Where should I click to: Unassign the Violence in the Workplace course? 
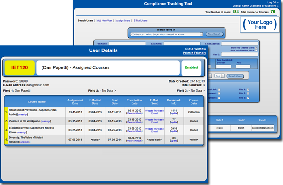tap(46, 121)
